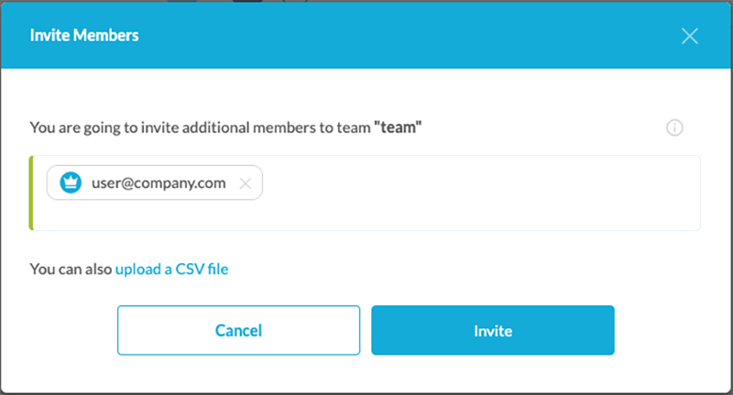The height and width of the screenshot is (395, 733).
Task: Click the crown icon on the email chip
Action: pyautogui.click(x=71, y=182)
